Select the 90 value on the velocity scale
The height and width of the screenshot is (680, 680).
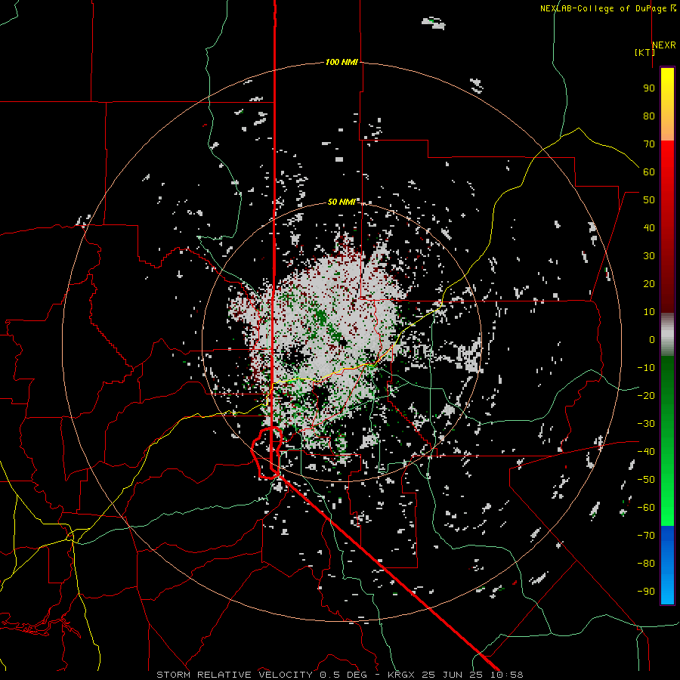coord(649,88)
